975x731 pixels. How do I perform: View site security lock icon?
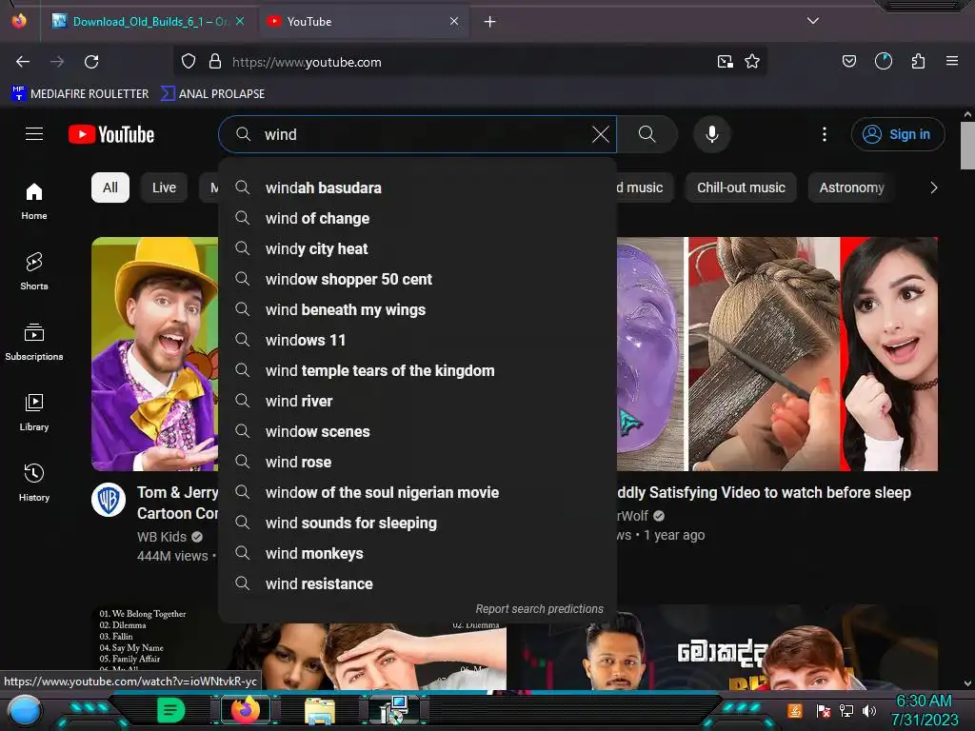pos(215,62)
